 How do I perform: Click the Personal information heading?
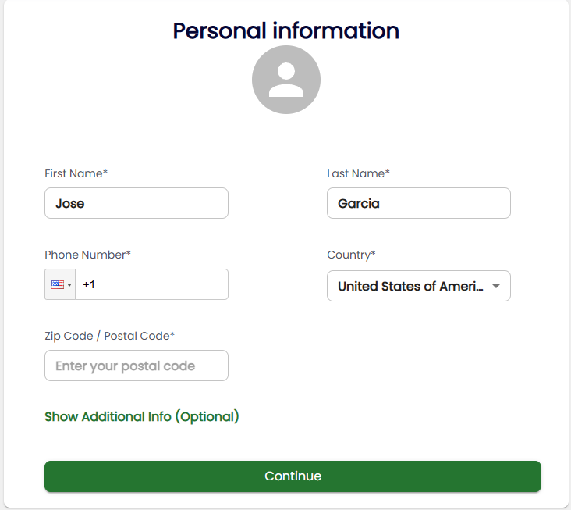pyautogui.click(x=285, y=31)
